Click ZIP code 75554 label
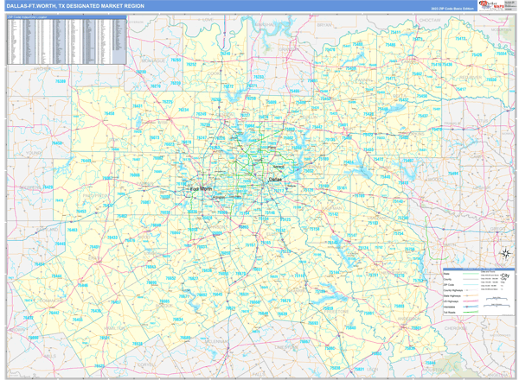The width and height of the screenshot is (519, 380). click(x=502, y=54)
